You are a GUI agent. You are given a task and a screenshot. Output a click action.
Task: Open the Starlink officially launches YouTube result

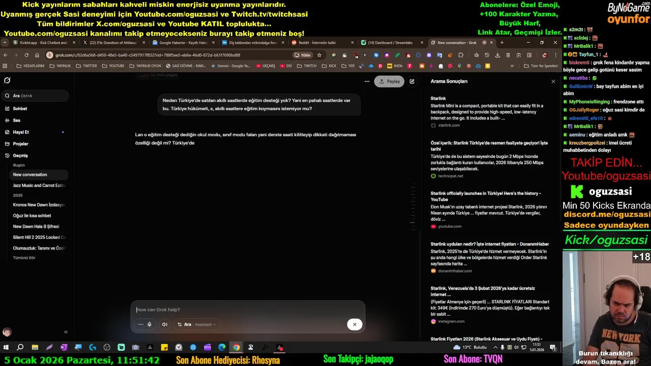point(488,210)
